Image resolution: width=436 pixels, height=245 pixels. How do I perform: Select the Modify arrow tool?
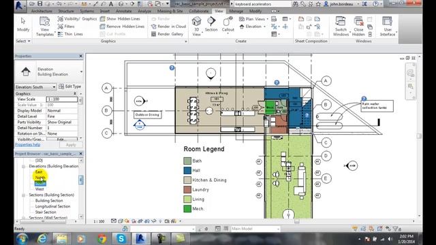(23, 24)
